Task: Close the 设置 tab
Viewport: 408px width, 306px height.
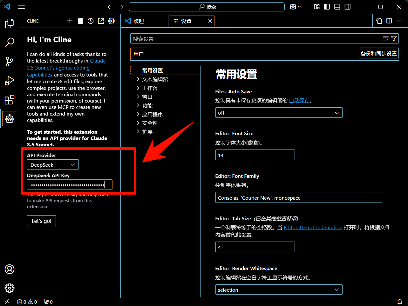Action: click(x=210, y=21)
